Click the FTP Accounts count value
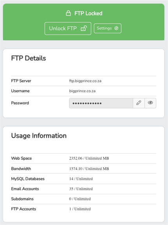 tap(80, 209)
